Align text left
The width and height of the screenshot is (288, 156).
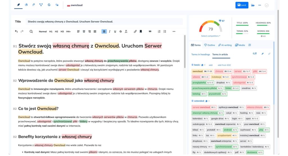click(78, 31)
